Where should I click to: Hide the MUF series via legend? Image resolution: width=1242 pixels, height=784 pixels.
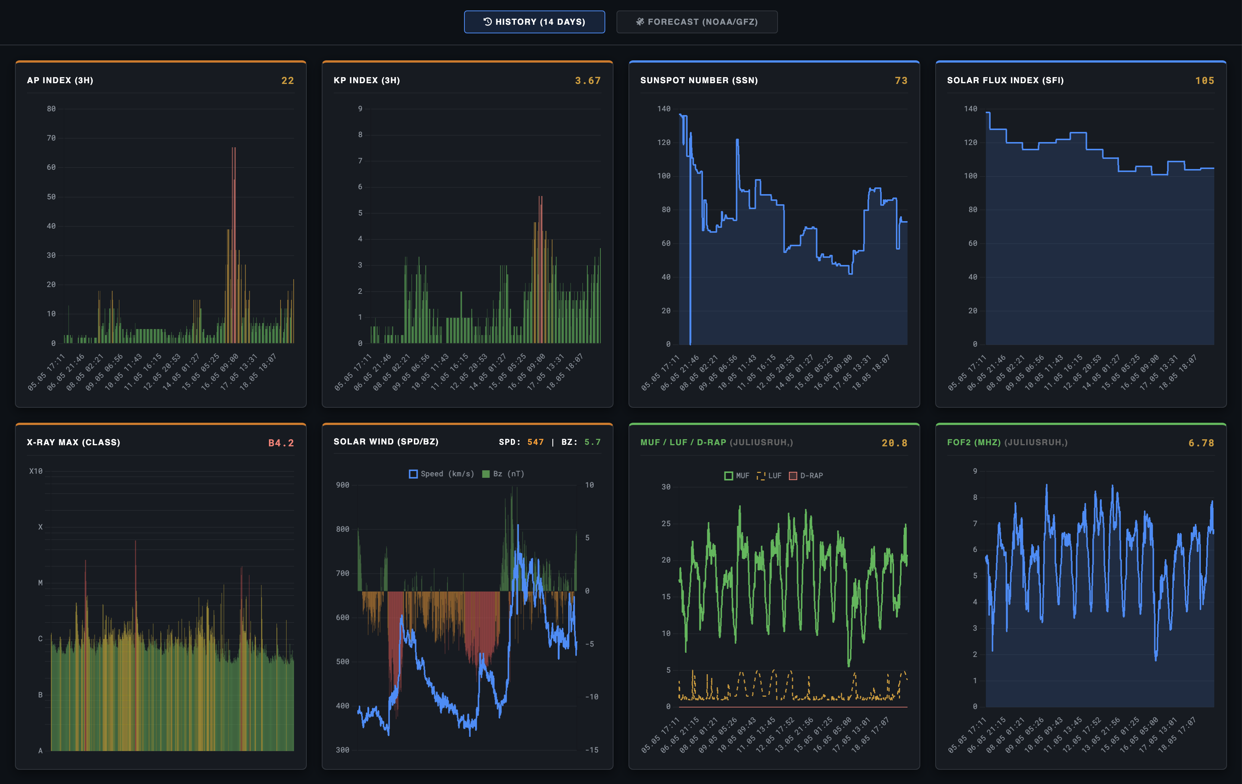[736, 476]
